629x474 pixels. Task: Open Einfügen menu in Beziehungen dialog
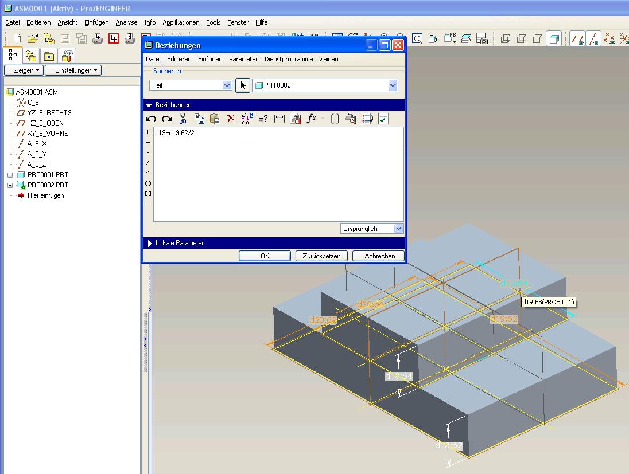210,59
